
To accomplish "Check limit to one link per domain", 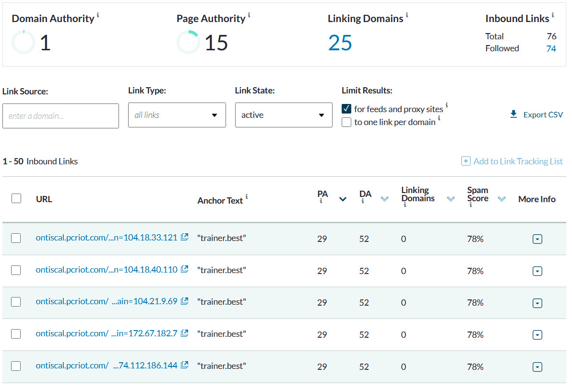I will tap(346, 122).
